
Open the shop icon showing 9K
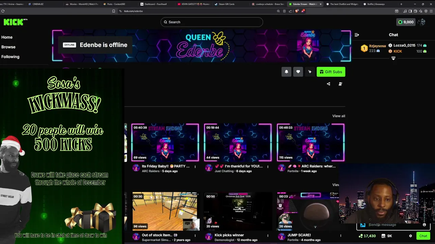tap(386, 236)
